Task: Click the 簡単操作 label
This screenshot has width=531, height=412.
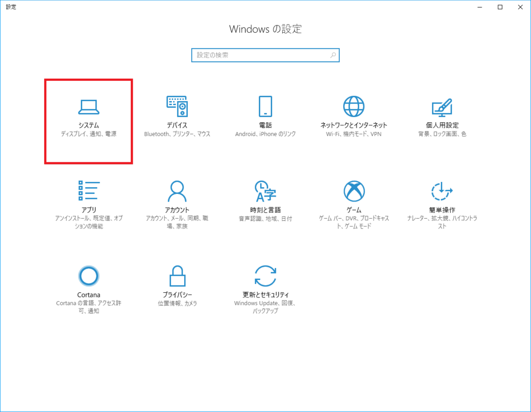Action: pos(442,210)
